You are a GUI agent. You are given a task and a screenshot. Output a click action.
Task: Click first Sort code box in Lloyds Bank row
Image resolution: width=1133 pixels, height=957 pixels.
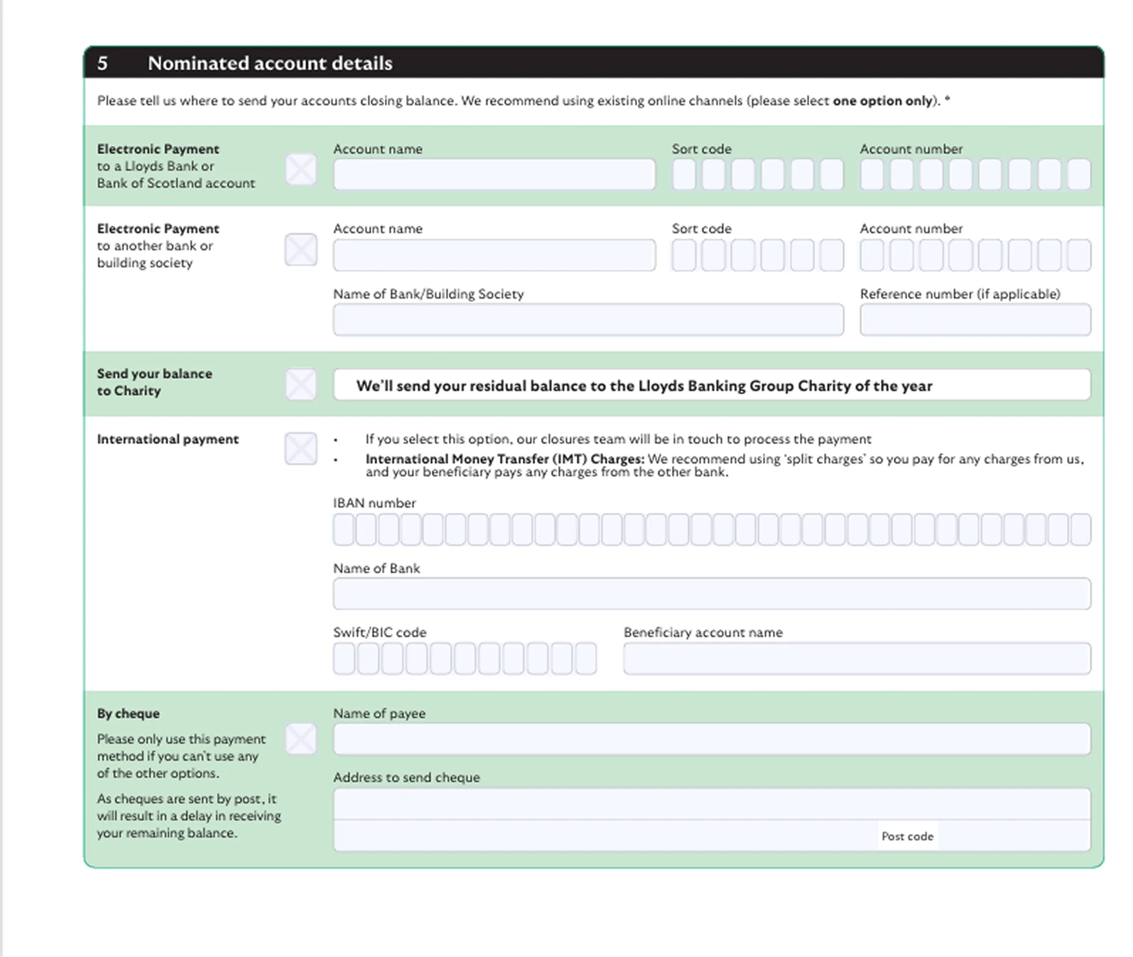tap(684, 174)
